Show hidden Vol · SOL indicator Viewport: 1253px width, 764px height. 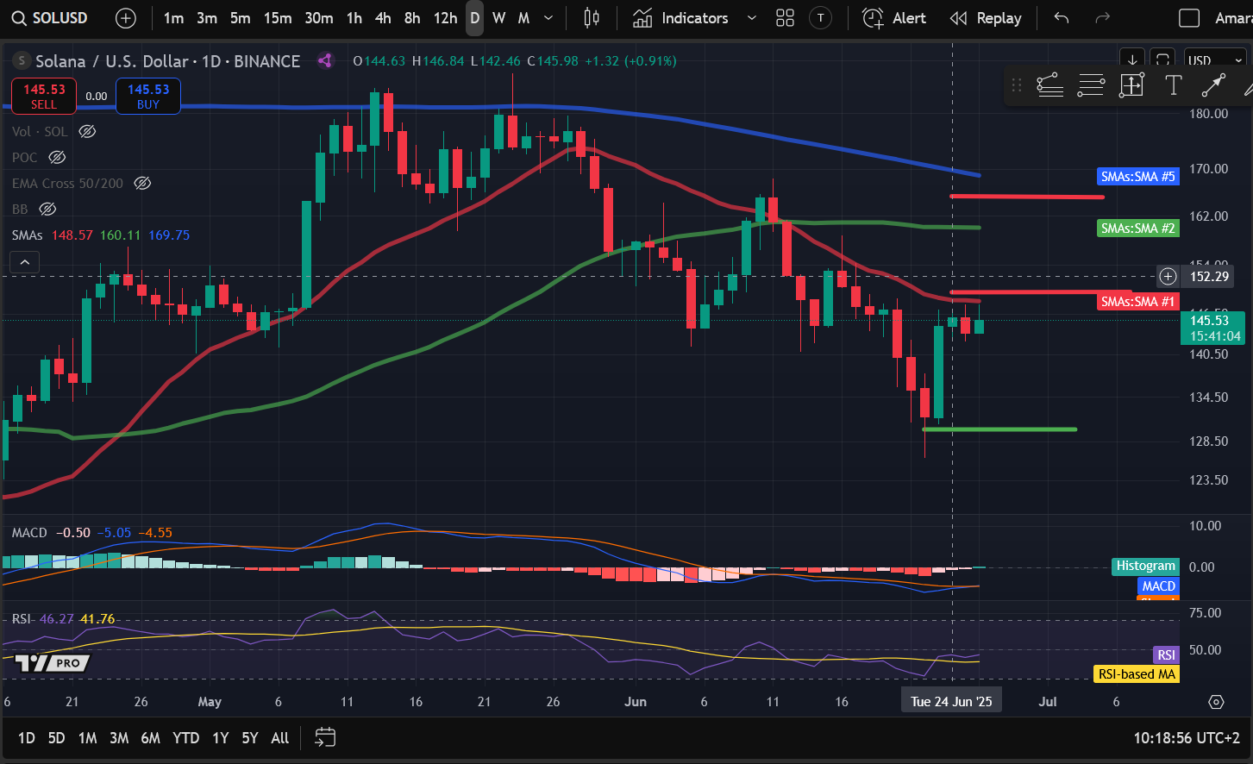click(87, 131)
